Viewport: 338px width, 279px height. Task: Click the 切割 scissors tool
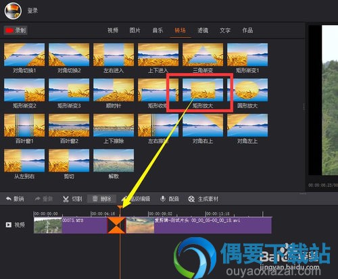click(x=66, y=199)
